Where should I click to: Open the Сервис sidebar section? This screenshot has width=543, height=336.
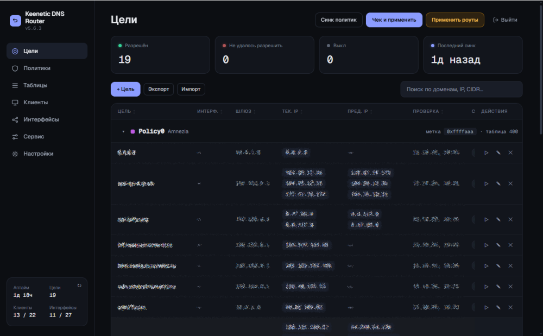coord(47,137)
